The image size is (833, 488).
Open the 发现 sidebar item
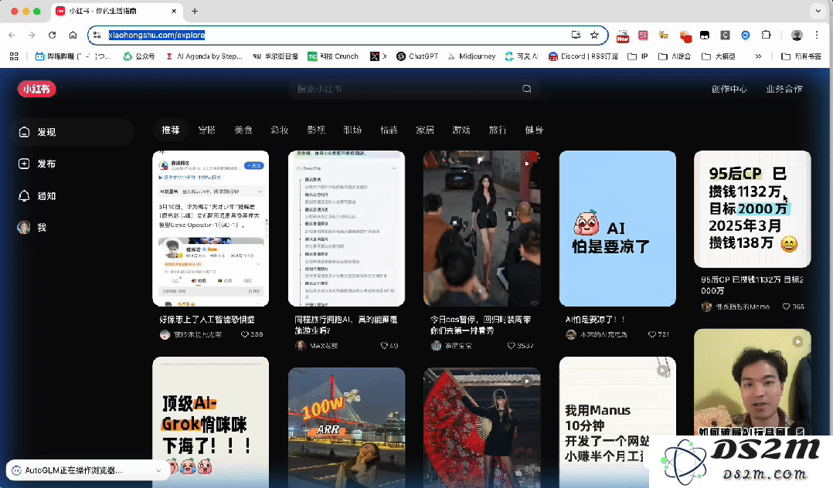pyautogui.click(x=72, y=132)
